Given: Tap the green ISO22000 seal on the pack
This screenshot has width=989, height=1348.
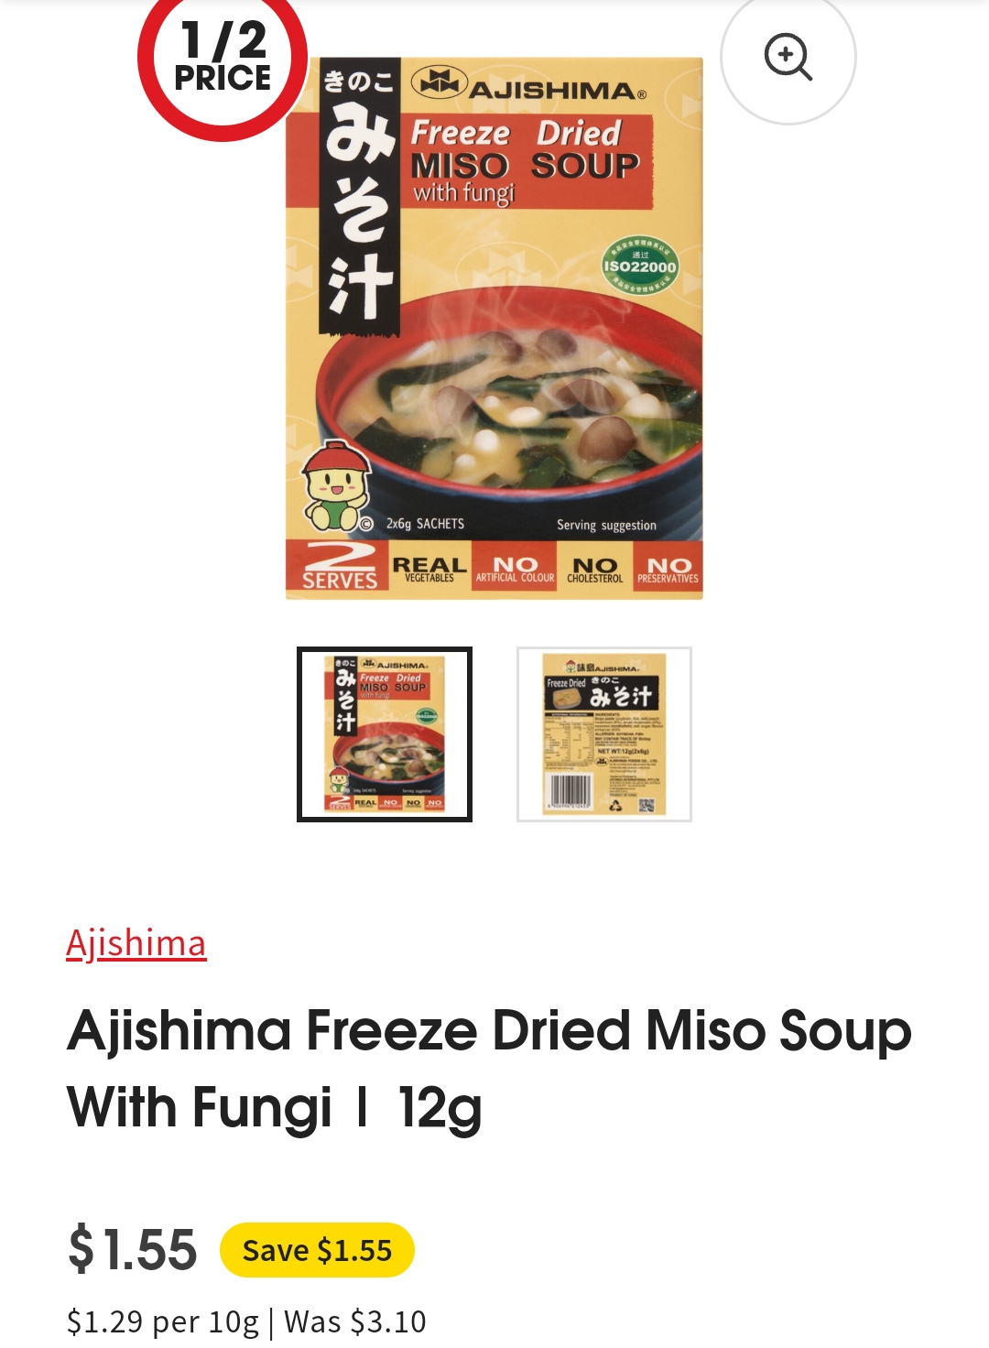Looking at the screenshot, I should coord(640,266).
